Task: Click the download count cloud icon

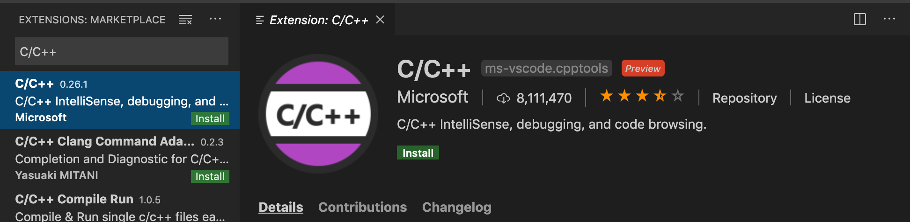Action: [x=503, y=98]
